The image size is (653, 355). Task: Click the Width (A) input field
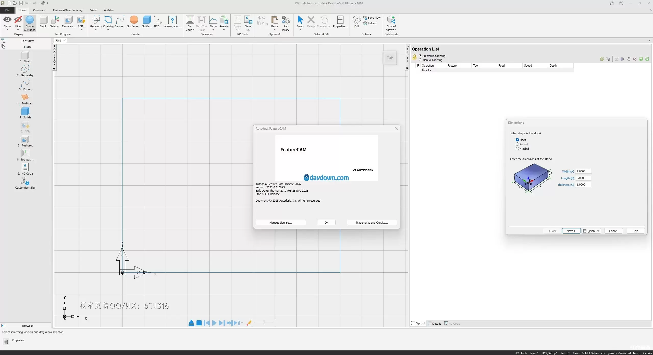coord(583,171)
